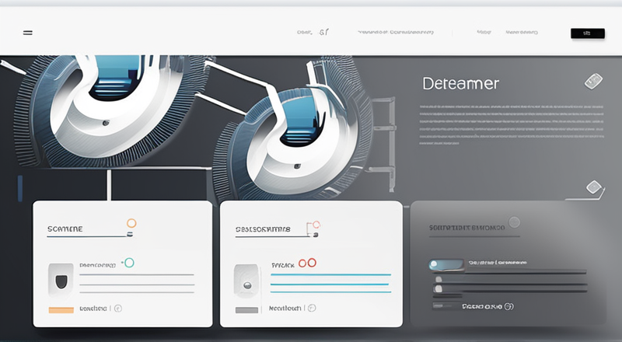The width and height of the screenshot is (622, 342).
Task: Click the circled icon at the dark card's bottom
Action: point(508,306)
